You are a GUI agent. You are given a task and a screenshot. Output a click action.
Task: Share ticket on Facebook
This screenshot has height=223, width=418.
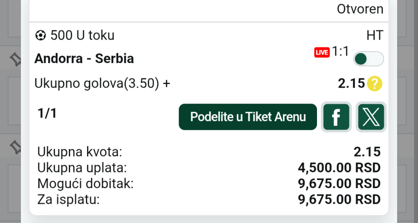click(336, 117)
